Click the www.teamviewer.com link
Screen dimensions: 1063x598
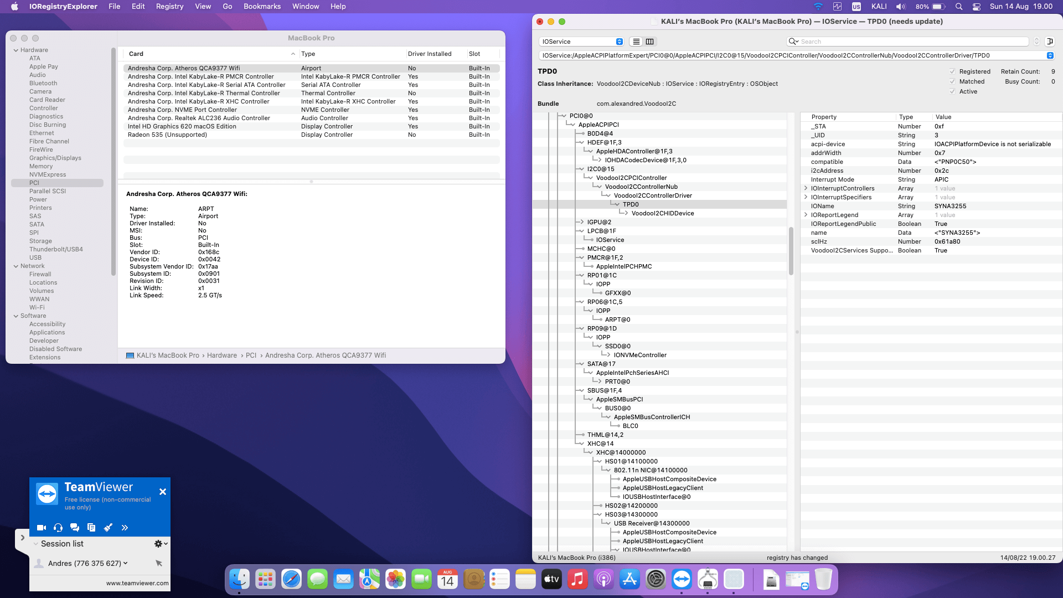(x=137, y=583)
